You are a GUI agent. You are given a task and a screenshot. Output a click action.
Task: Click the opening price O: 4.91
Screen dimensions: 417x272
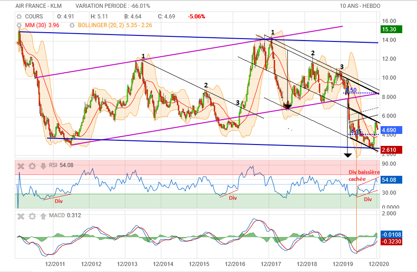65,17
